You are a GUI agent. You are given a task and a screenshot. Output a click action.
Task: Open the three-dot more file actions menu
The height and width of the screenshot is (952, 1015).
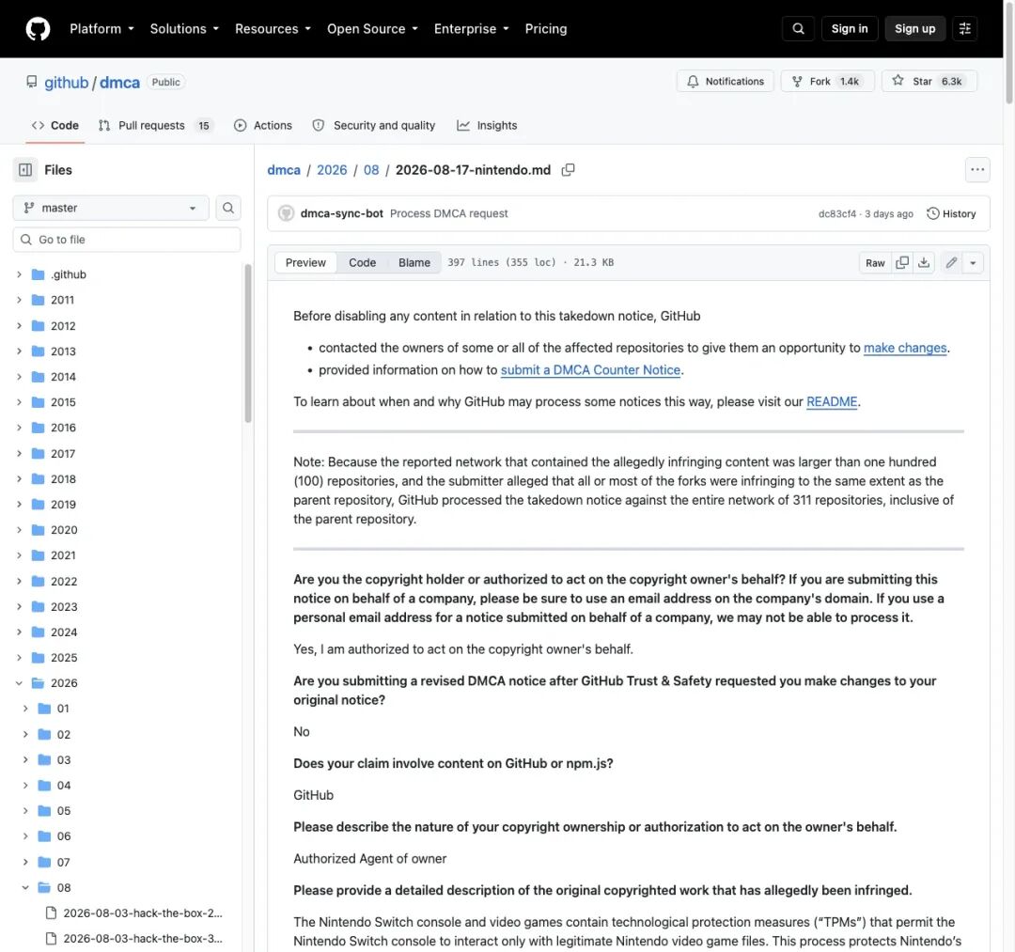pos(977,169)
